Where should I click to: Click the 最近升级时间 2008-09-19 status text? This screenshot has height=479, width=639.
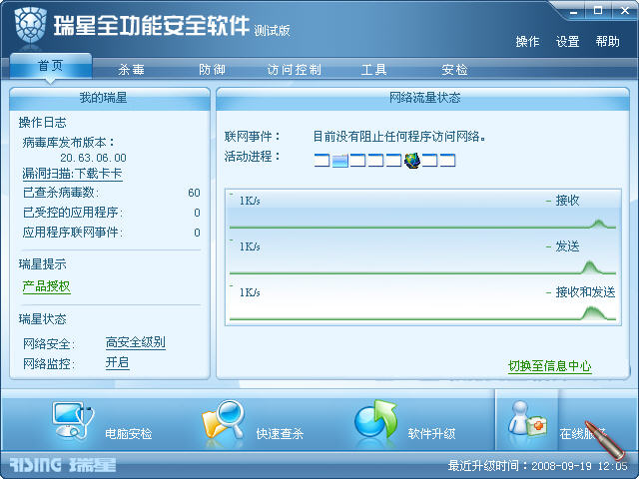pyautogui.click(x=537, y=466)
